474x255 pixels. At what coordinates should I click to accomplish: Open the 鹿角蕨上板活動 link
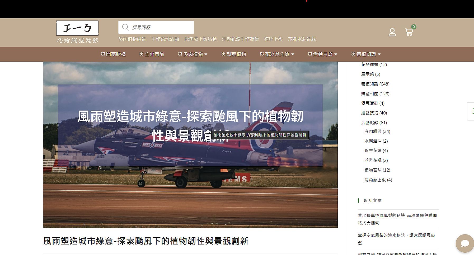point(200,39)
